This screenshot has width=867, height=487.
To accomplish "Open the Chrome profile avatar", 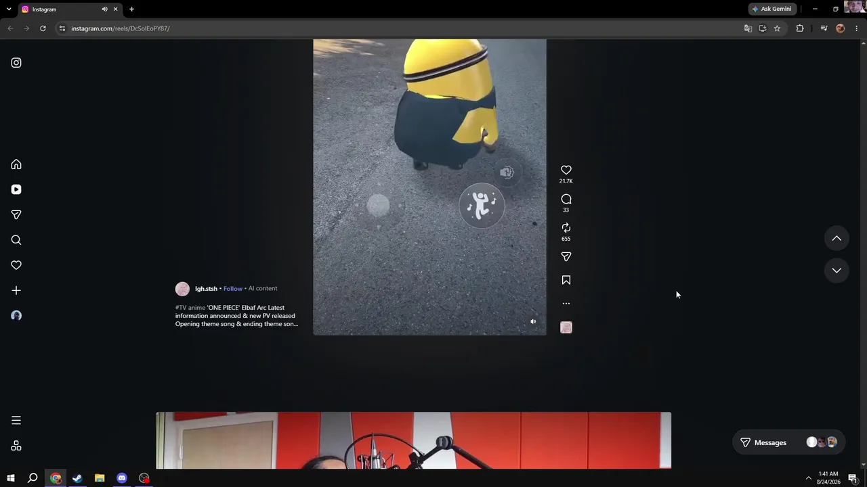I will pyautogui.click(x=841, y=28).
